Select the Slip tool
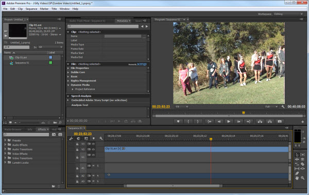Image resolution: width=309 pixels, height=195 pixels. coord(297,169)
